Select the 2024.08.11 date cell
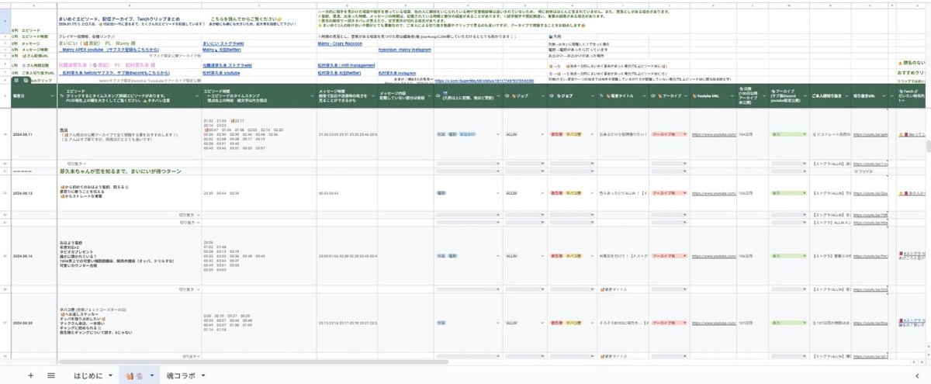This screenshot has width=931, height=384. pos(33,135)
